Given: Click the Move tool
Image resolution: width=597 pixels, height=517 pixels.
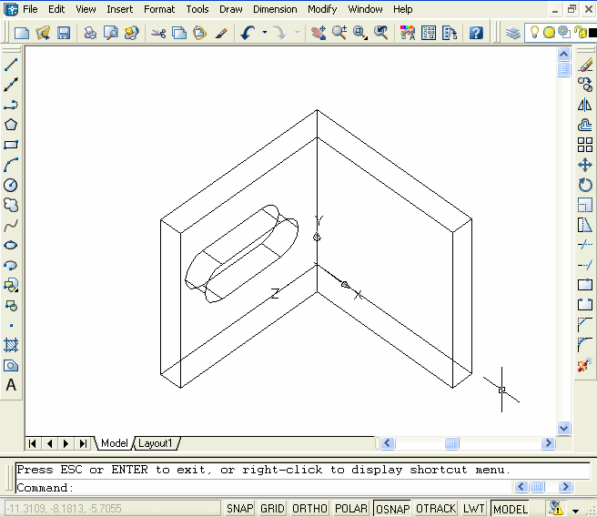Looking at the screenshot, I should (585, 166).
